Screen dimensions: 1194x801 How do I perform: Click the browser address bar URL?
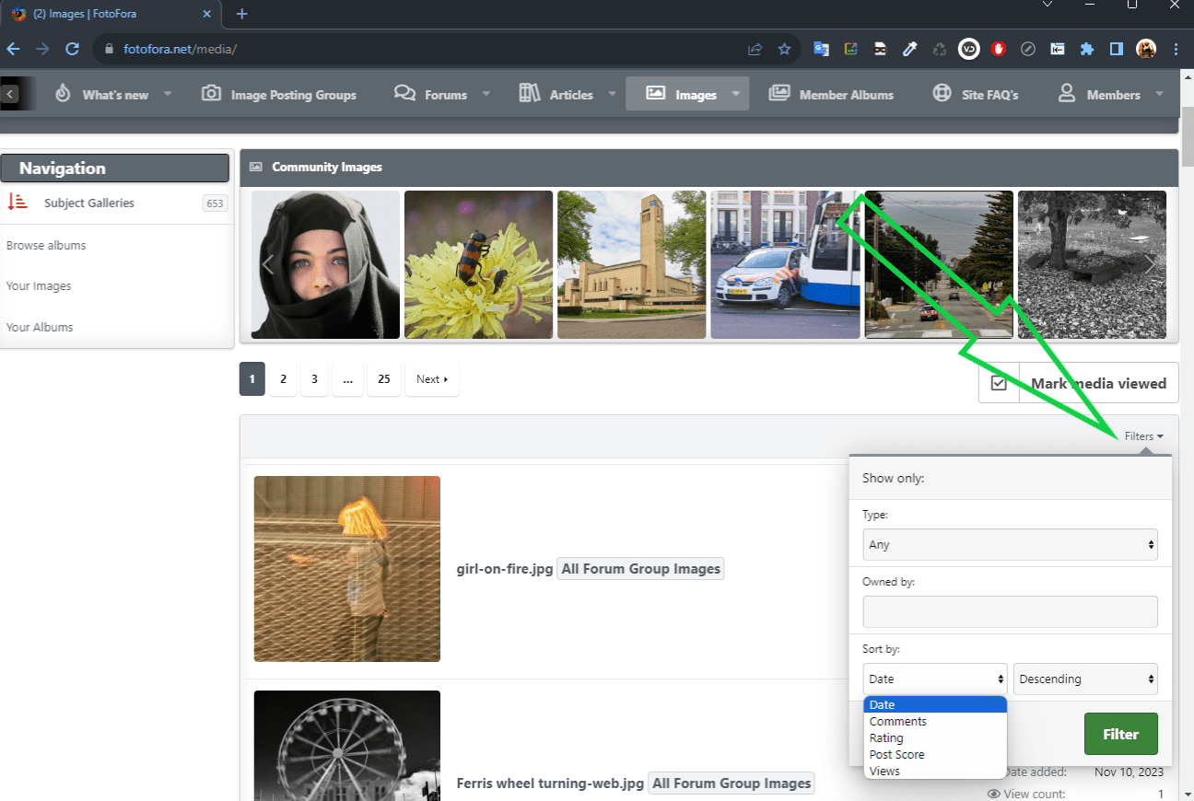pyautogui.click(x=181, y=49)
